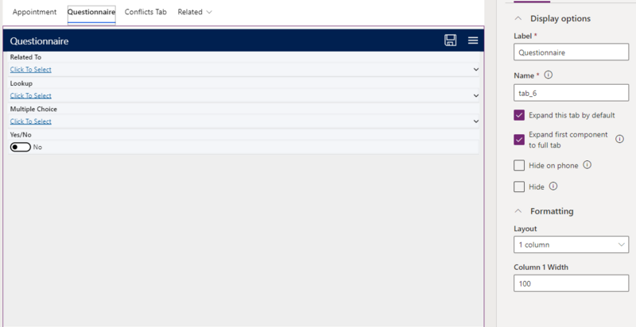Collapse the Display options section

(x=518, y=18)
